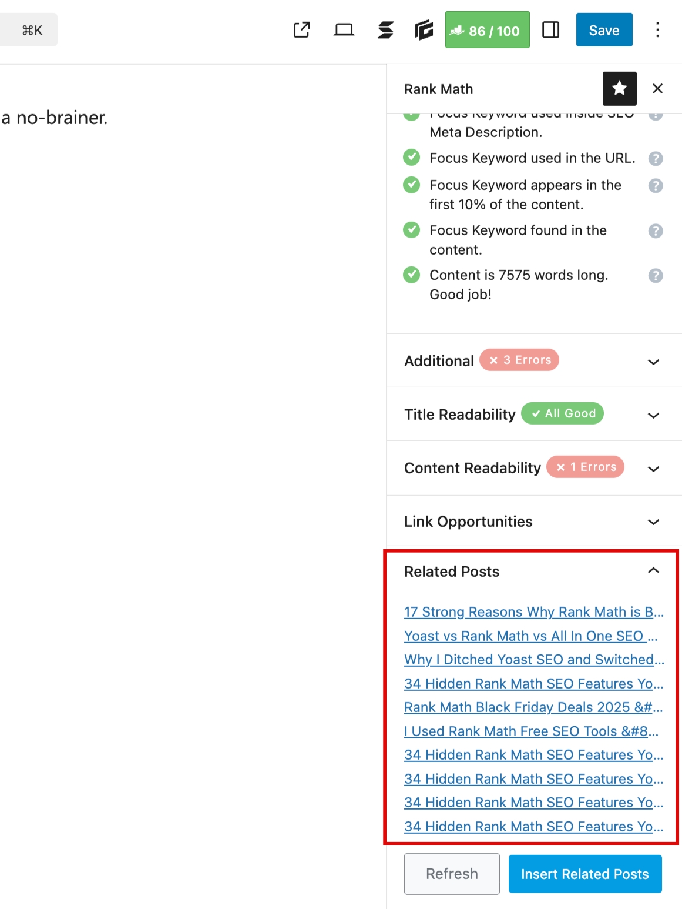Click help icon next to word count check

click(655, 275)
